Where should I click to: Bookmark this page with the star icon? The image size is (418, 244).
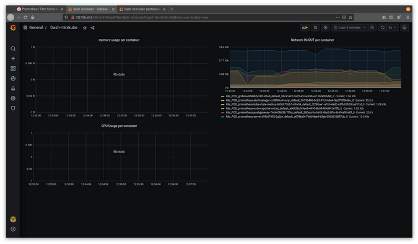coord(351,17)
